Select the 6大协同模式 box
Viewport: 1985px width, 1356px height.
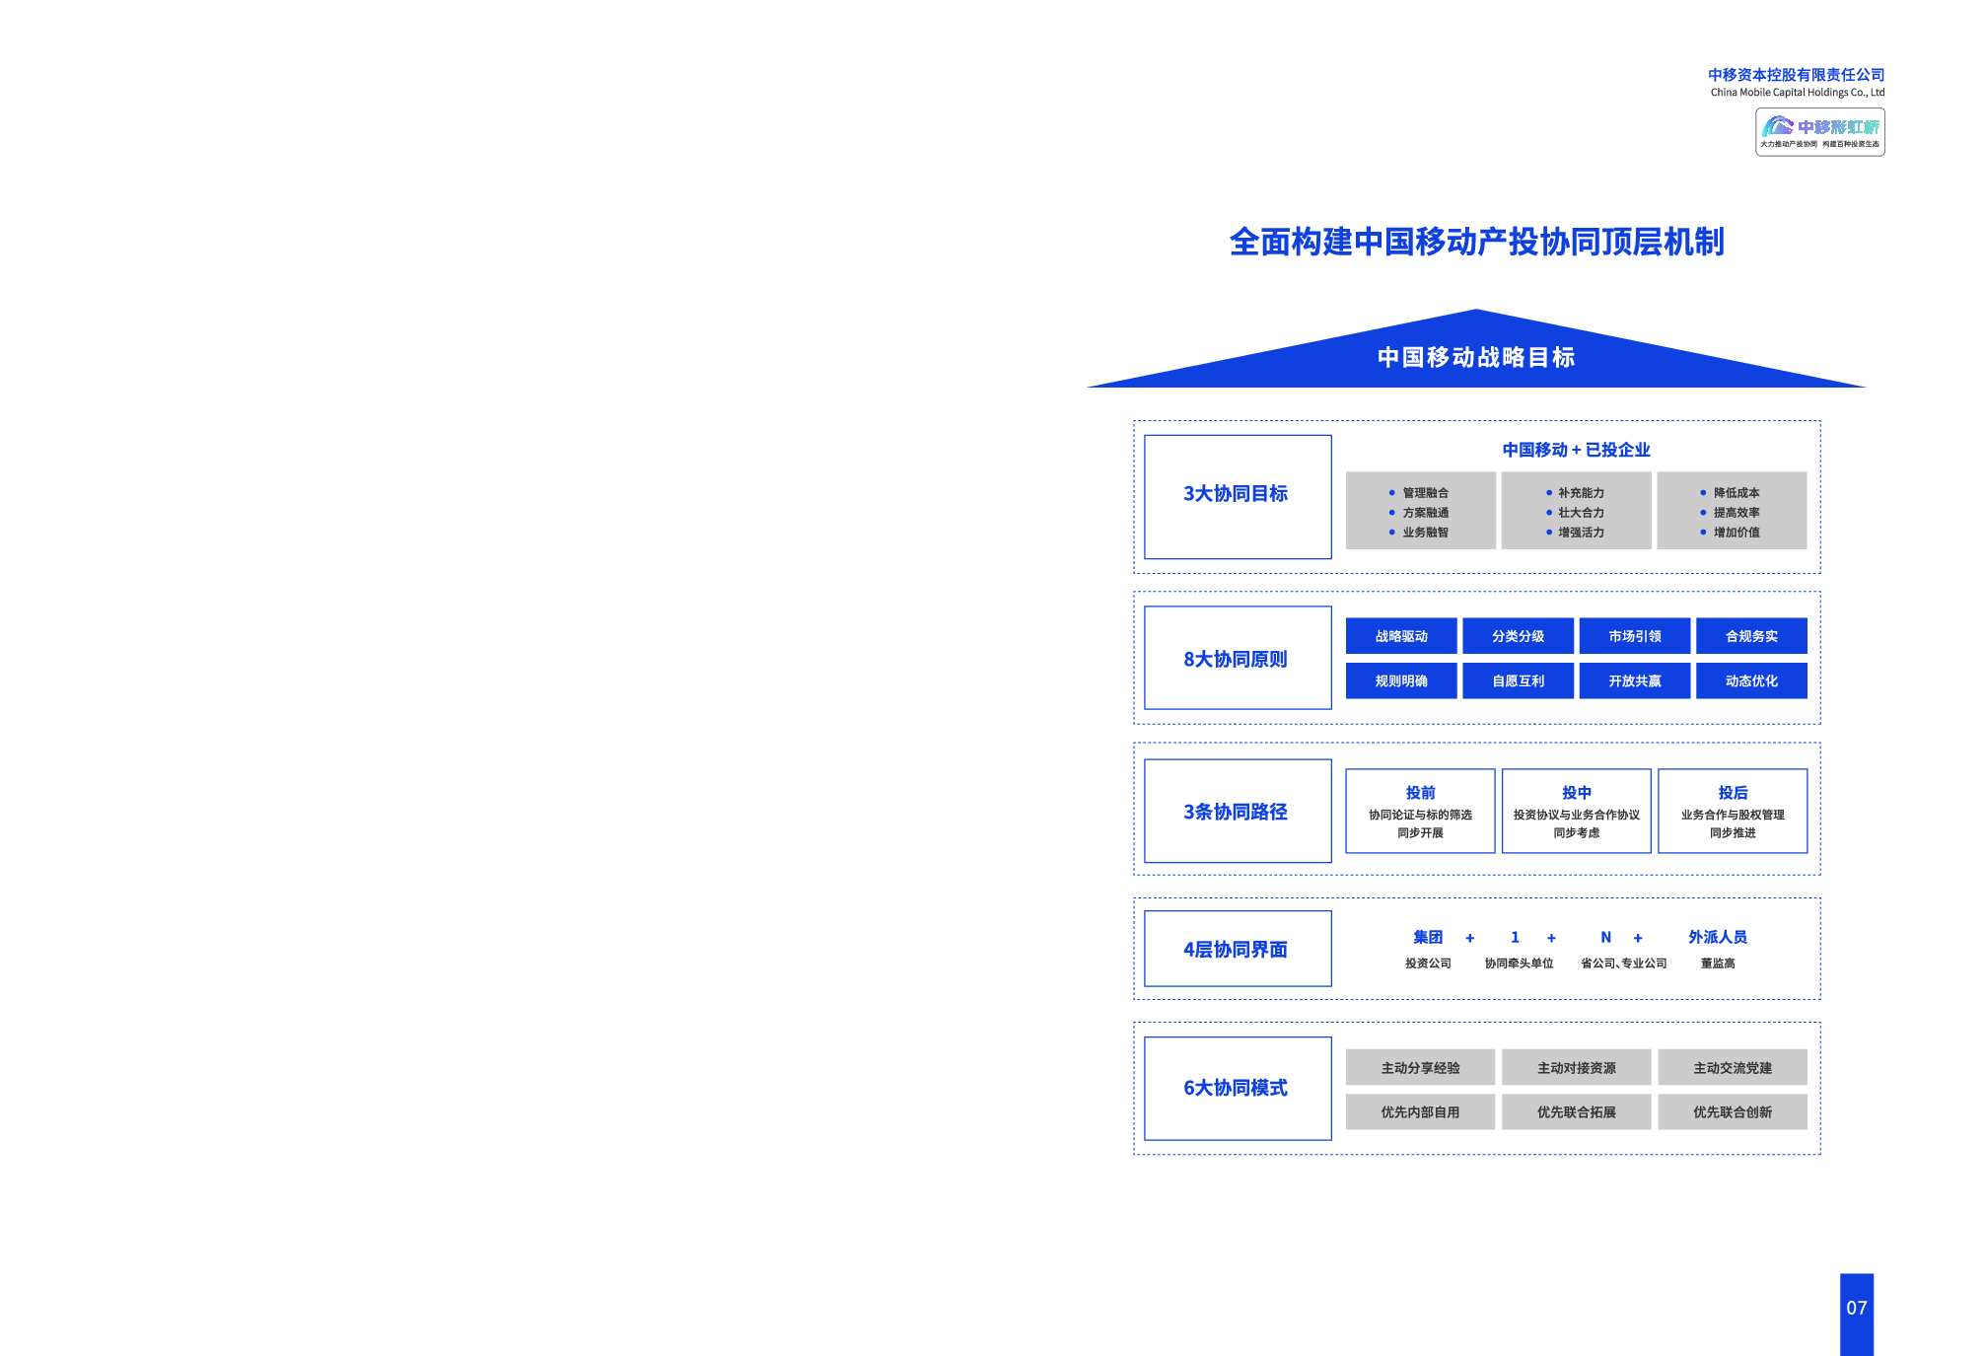[x=1238, y=1088]
